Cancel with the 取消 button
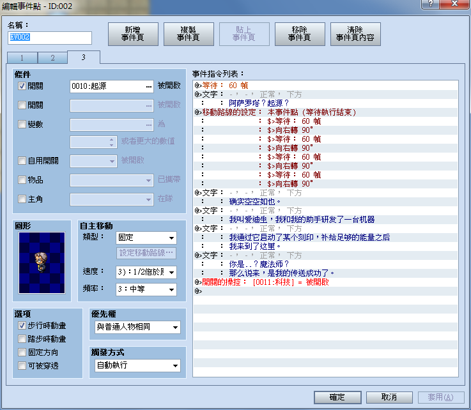 coord(389,397)
